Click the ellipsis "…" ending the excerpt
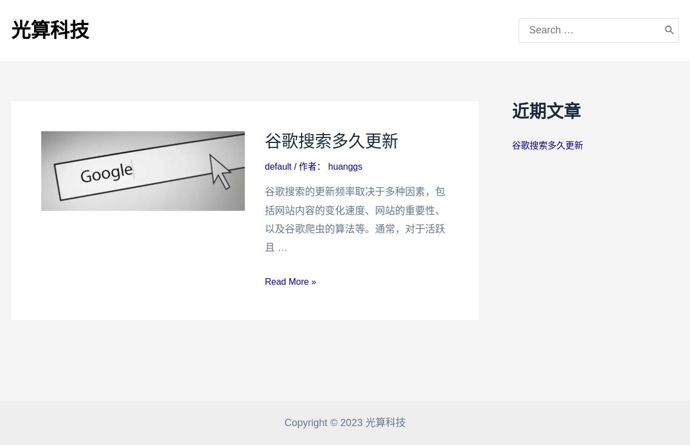The image size is (690, 445). click(x=283, y=247)
